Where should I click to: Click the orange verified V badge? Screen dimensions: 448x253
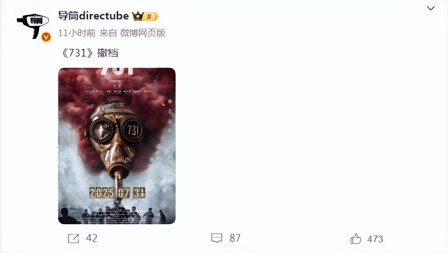(x=46, y=37)
